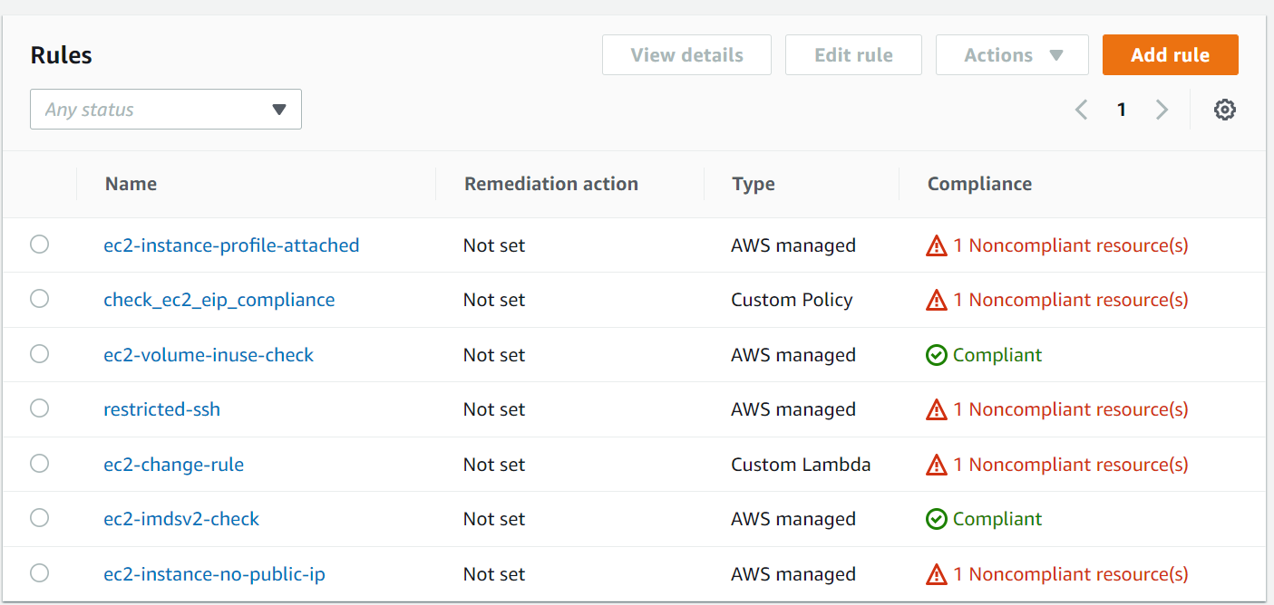Expand the Actions dropdown menu
This screenshot has height=605, width=1274.
point(1012,54)
